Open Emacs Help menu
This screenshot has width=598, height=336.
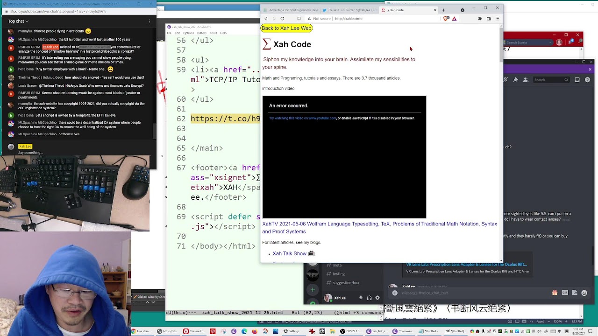(223, 33)
